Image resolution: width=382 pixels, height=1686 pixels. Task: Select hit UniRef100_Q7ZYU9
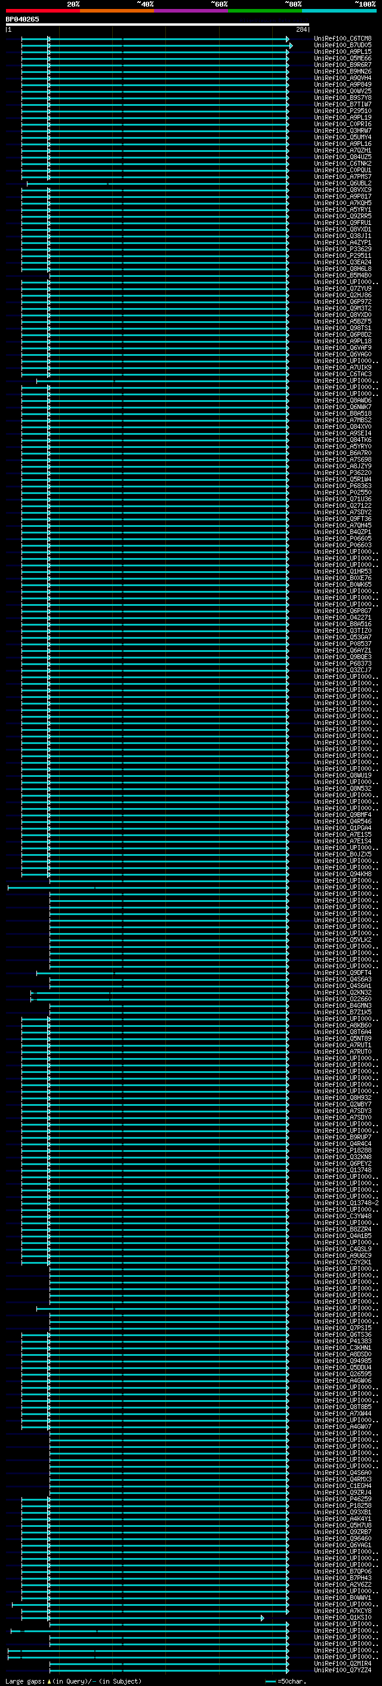(x=343, y=289)
